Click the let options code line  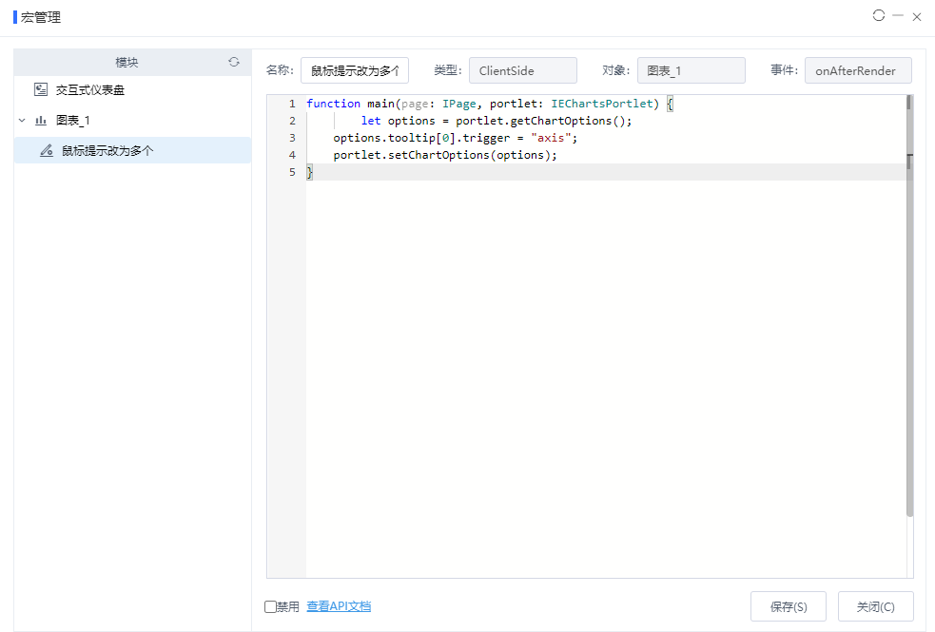497,121
